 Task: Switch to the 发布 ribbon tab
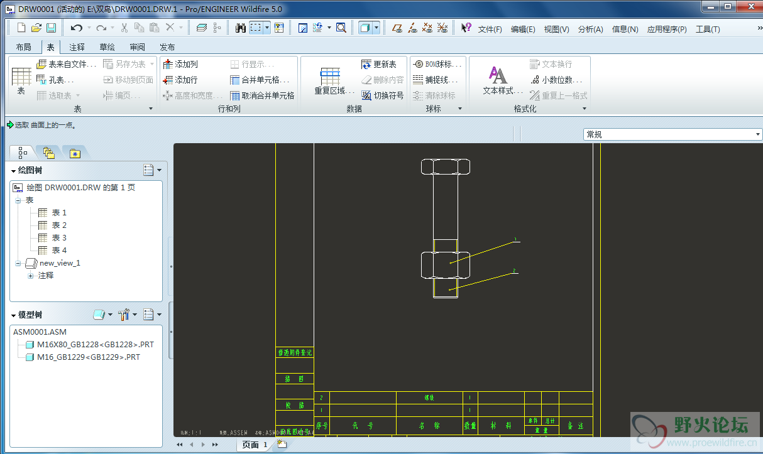(167, 47)
